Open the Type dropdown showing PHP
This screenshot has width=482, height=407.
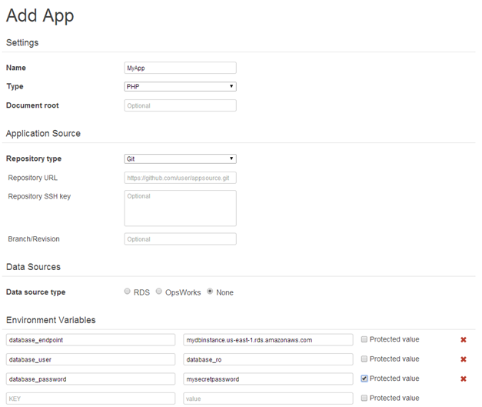point(180,86)
